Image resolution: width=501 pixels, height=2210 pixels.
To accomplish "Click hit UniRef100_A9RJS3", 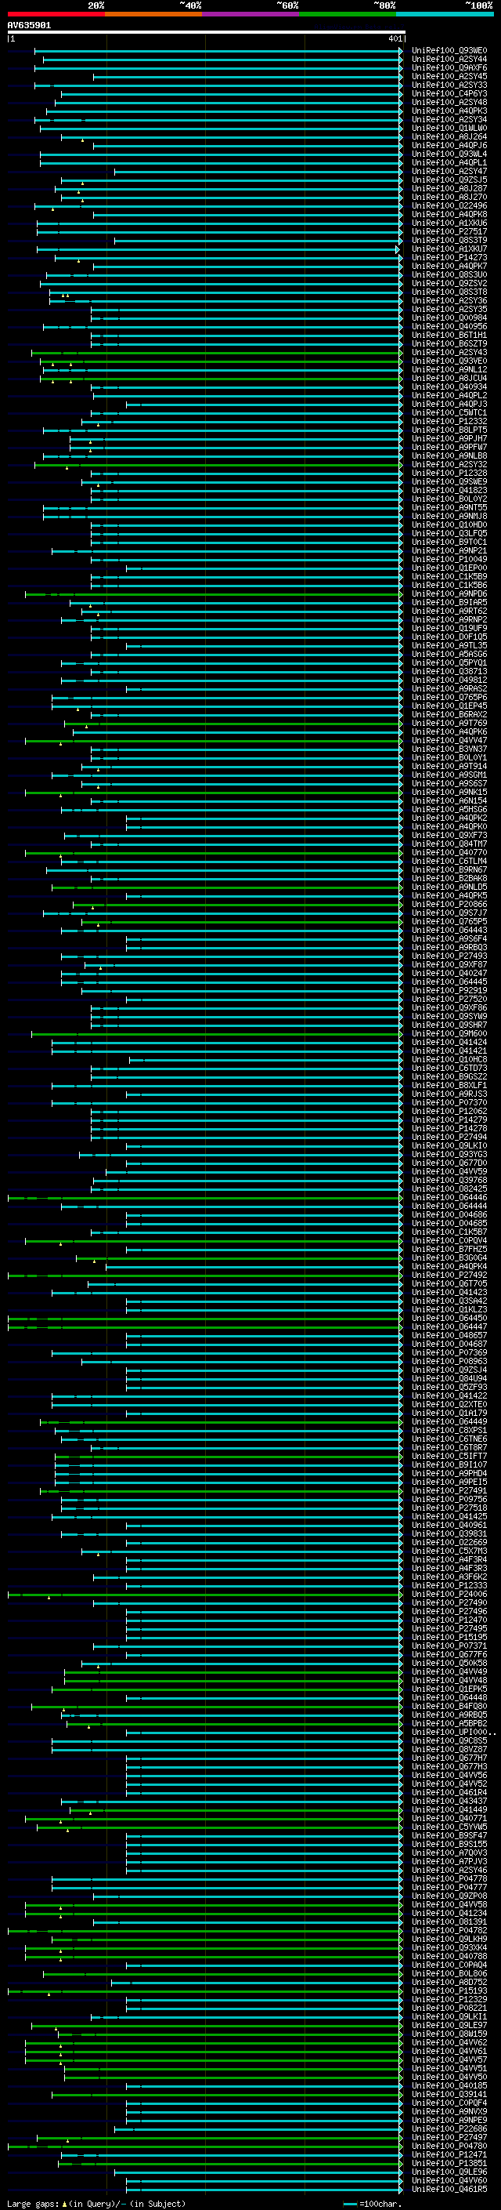I will click(x=449, y=1094).
